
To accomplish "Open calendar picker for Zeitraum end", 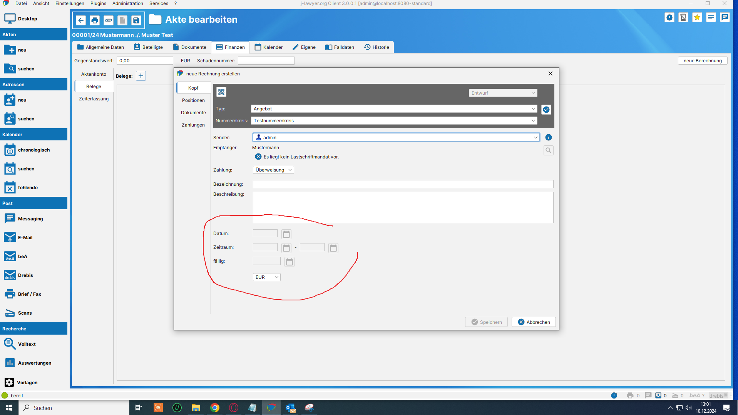I will pyautogui.click(x=333, y=248).
